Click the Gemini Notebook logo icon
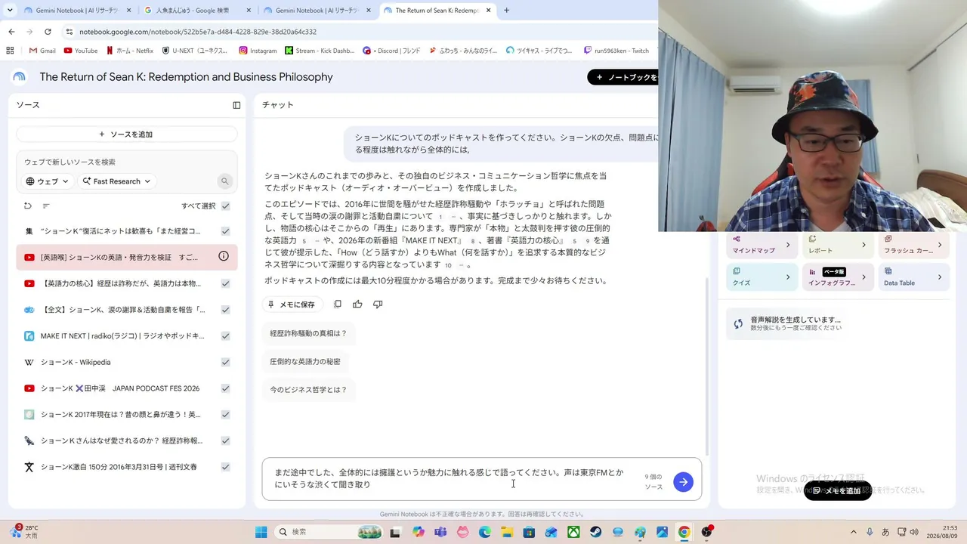 (x=20, y=77)
